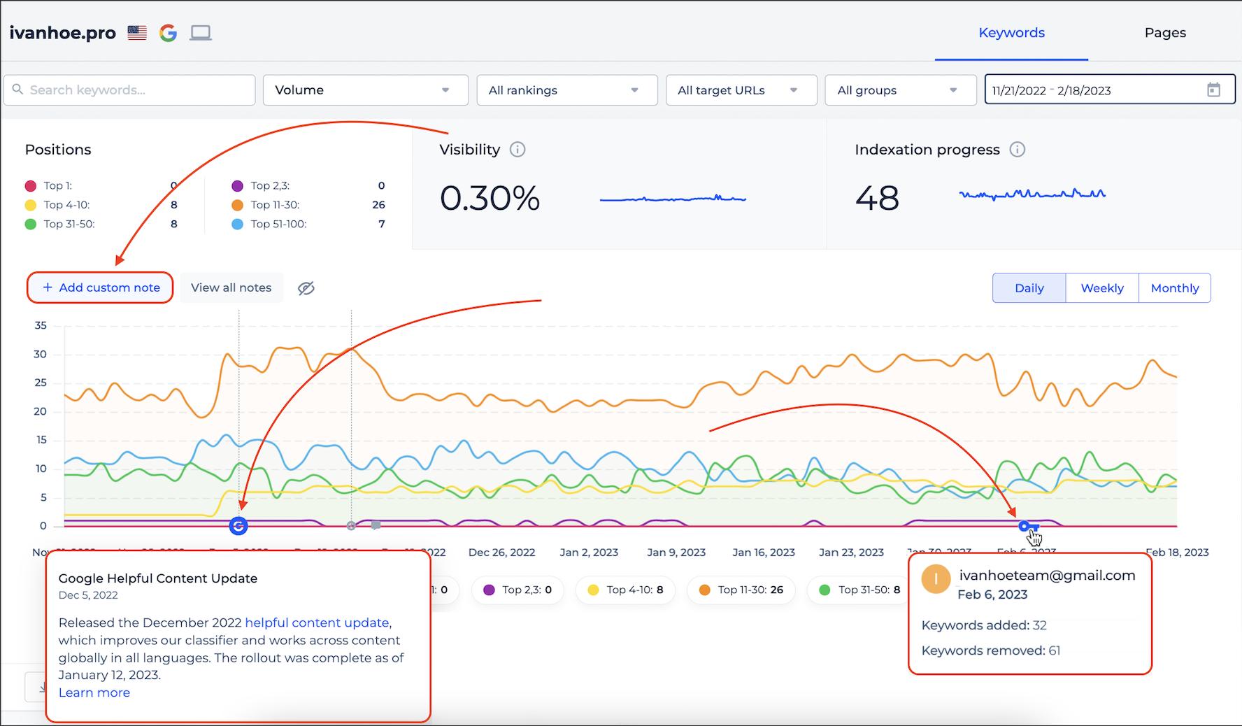This screenshot has width=1242, height=726.
Task: Click Feb 18, 2023 axis label
Action: tap(1177, 553)
